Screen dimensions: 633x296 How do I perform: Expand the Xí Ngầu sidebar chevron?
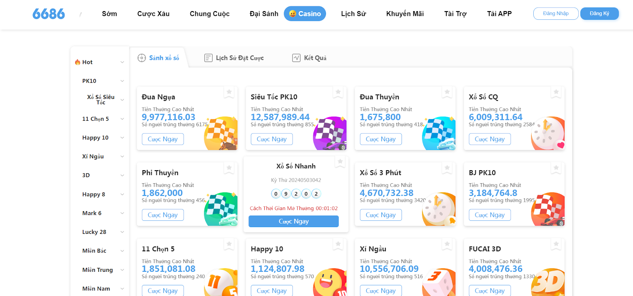pyautogui.click(x=122, y=157)
